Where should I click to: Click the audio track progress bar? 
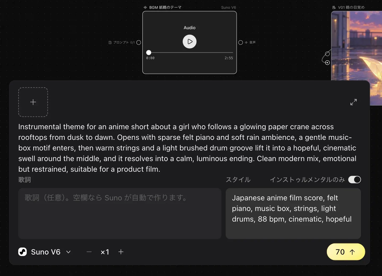(x=190, y=53)
